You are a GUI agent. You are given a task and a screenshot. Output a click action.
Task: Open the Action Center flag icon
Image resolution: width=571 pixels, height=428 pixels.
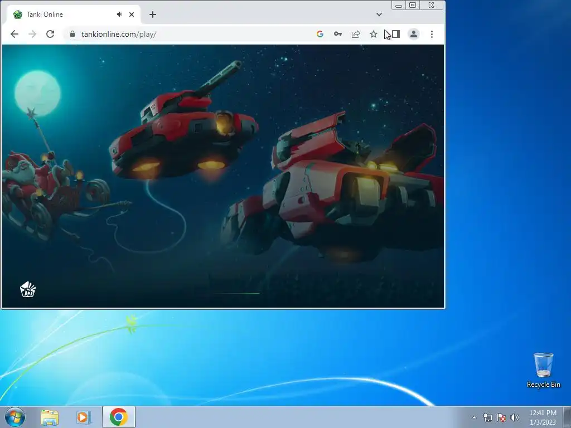pos(501,417)
